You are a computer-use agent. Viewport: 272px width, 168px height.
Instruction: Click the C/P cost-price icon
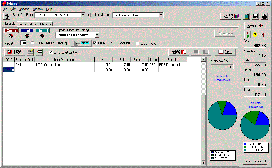click(x=248, y=34)
